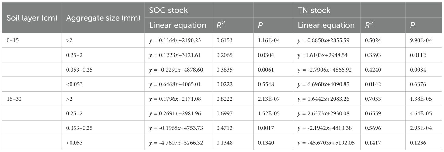Select equation y = 0.1796x+2171.08
This screenshot has height=152, width=444.
coord(176,99)
